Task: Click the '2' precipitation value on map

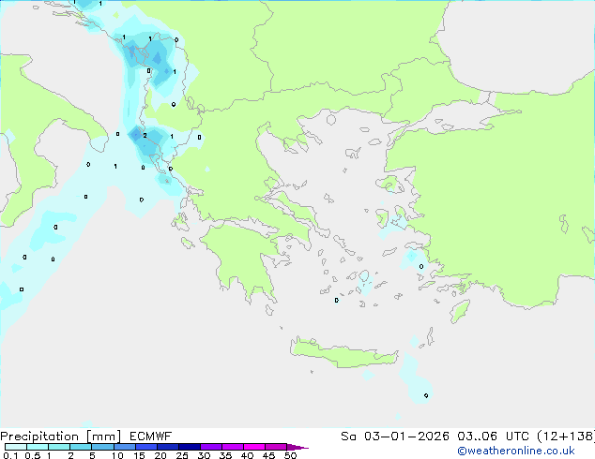Action: [x=145, y=135]
